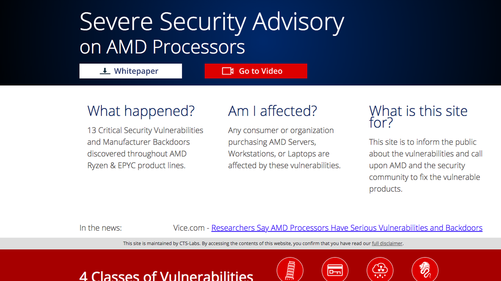This screenshot has width=501, height=281.
Task: Click the 'In the news:' label
Action: tap(101, 228)
